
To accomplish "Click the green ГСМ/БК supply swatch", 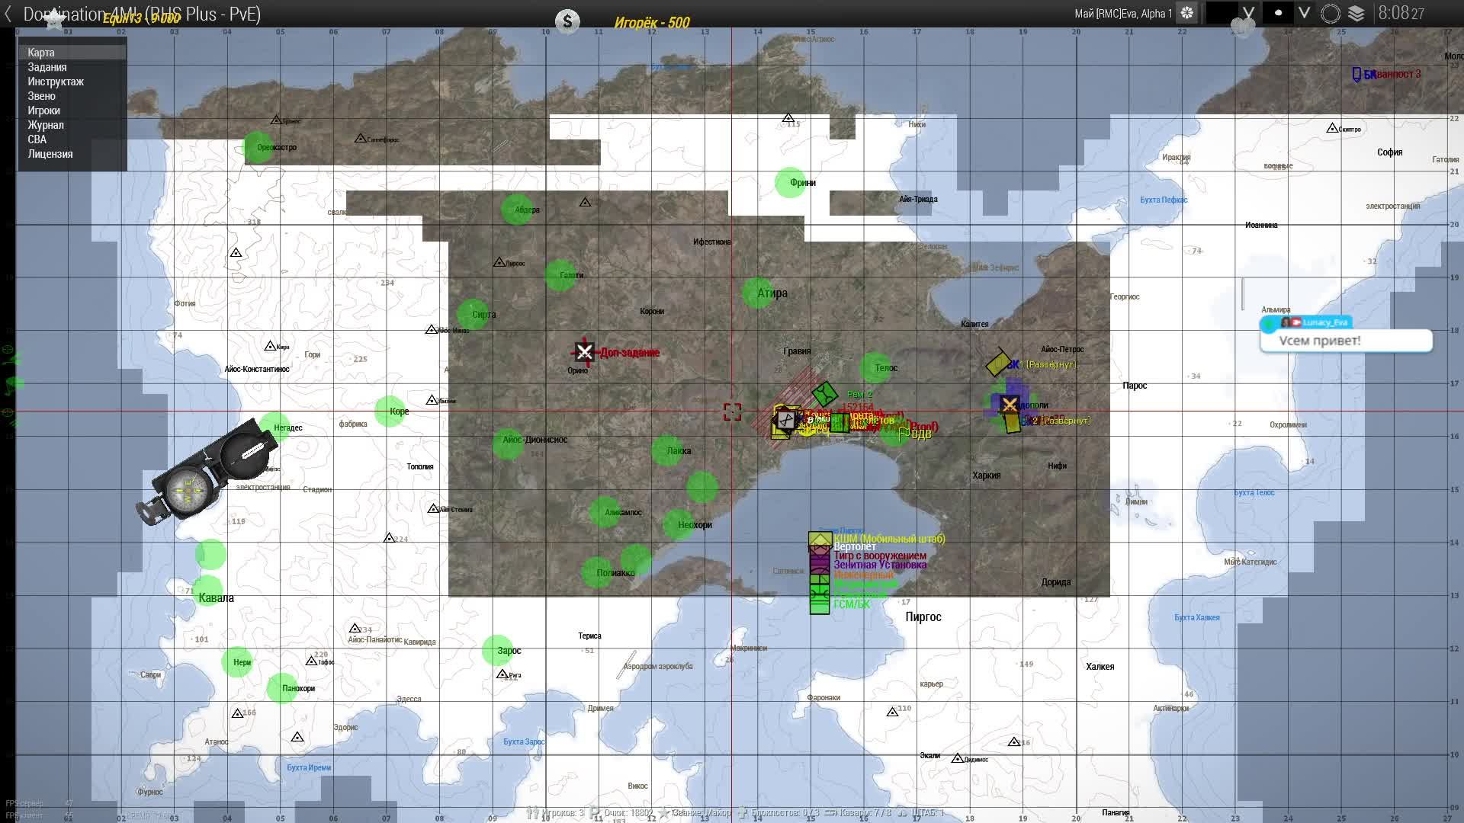I will [820, 606].
